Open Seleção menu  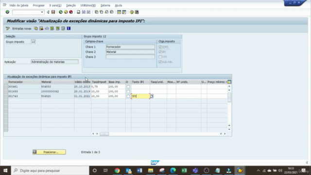coord(71,5)
